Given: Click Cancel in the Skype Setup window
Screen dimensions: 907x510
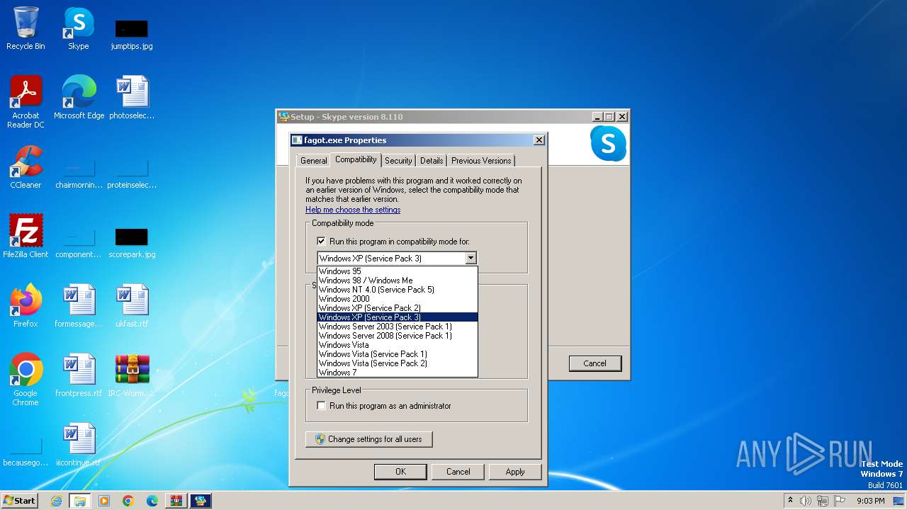Looking at the screenshot, I should tap(595, 363).
